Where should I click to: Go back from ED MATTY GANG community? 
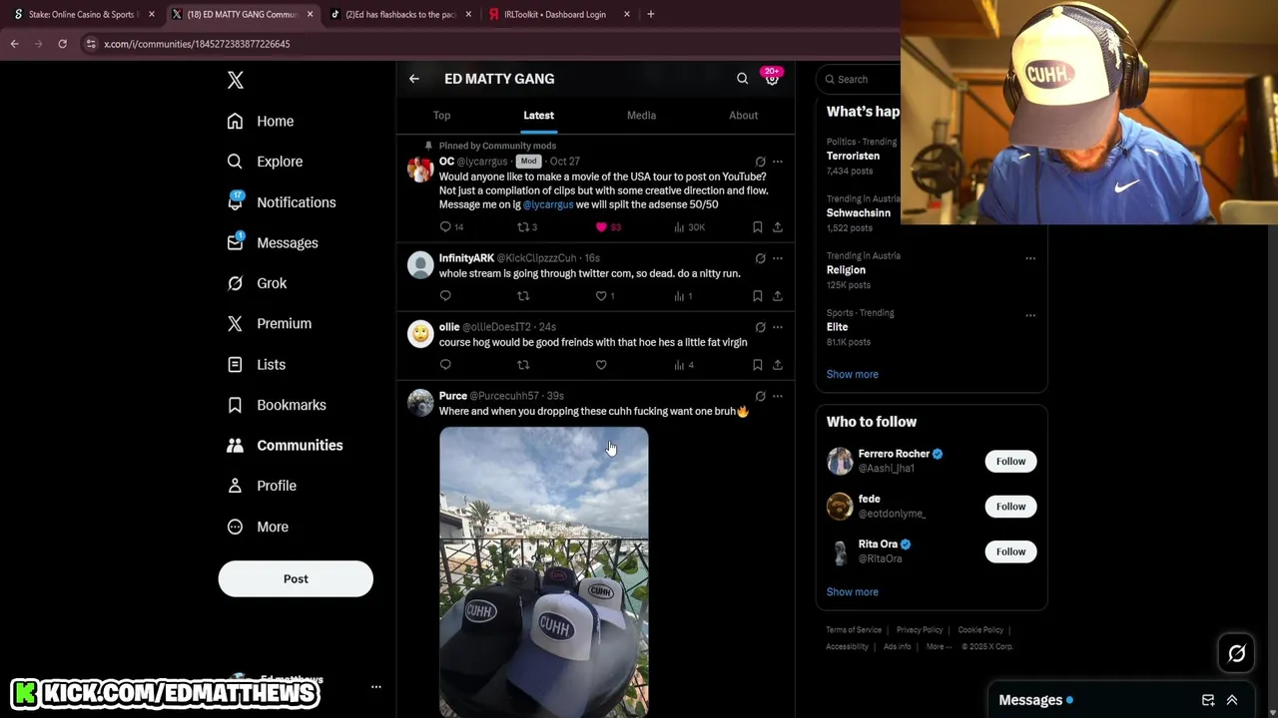pyautogui.click(x=414, y=79)
